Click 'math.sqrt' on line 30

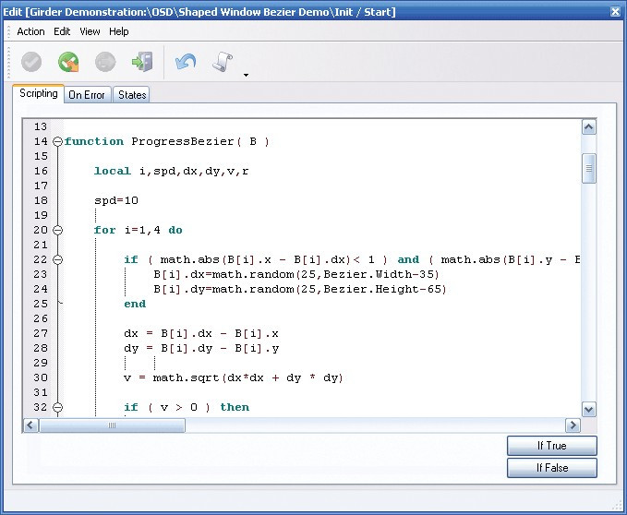pos(186,378)
